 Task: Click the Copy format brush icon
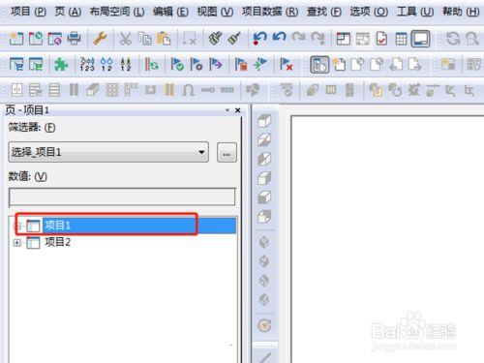coord(215,39)
